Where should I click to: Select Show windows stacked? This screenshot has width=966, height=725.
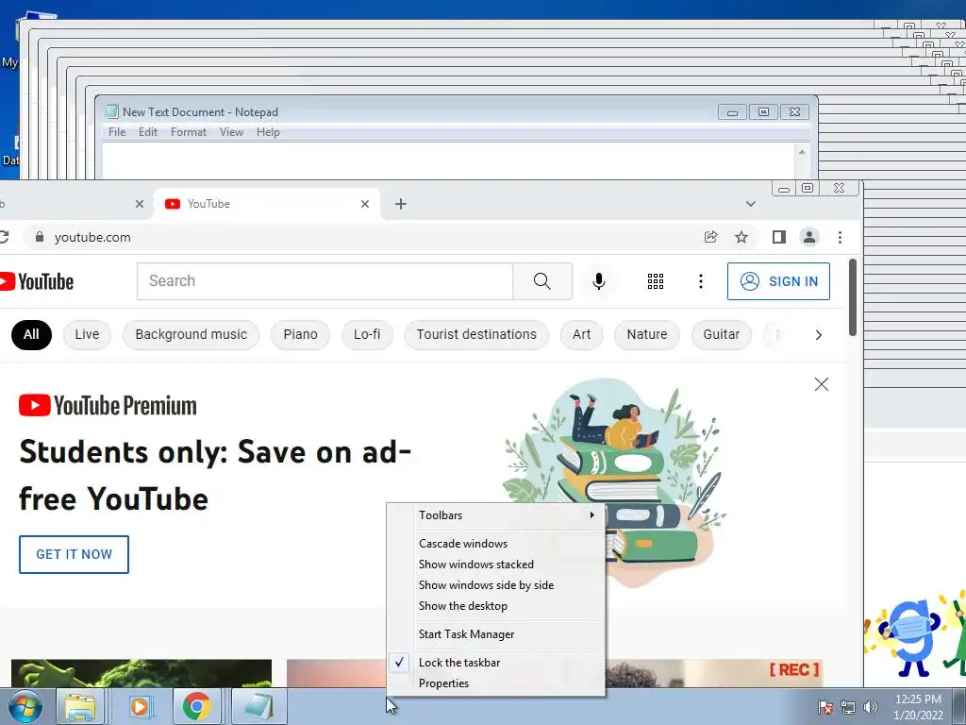click(496, 565)
